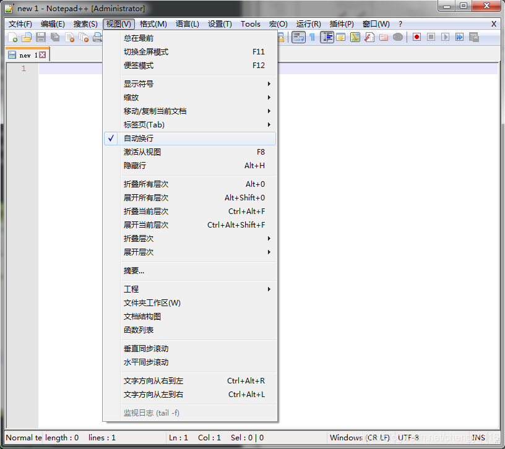Expand the 工程 project submenu
This screenshot has height=449, width=505.
tap(190, 289)
